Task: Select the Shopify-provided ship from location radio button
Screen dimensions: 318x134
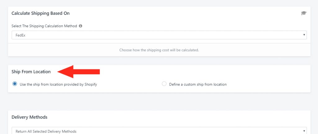Action: pos(15,84)
